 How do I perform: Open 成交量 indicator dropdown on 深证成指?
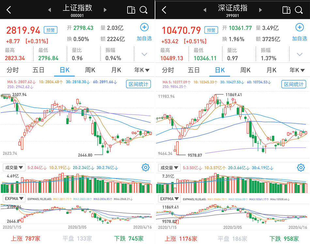(x=169, y=168)
